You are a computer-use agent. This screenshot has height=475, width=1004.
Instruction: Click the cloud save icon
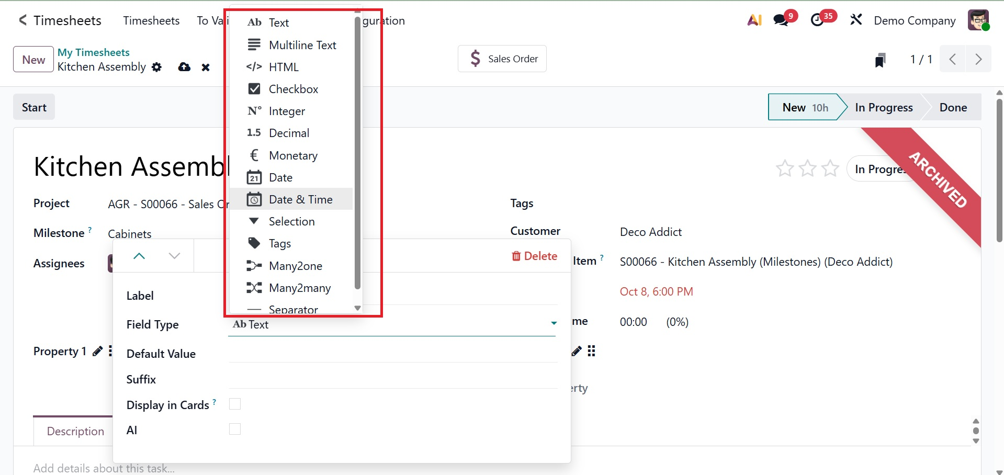point(184,67)
